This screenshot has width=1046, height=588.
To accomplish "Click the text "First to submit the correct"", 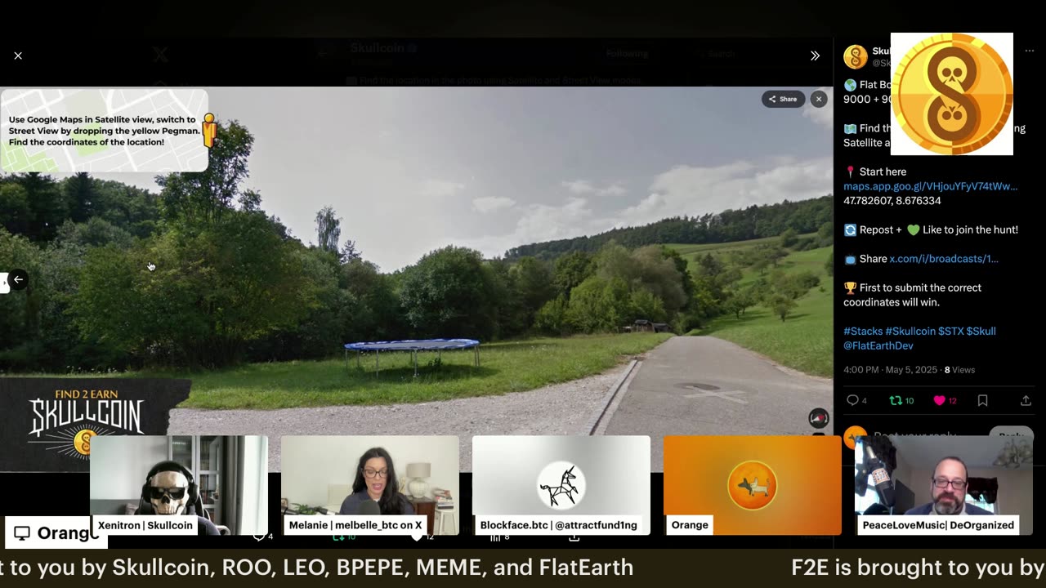I will click(x=920, y=288).
